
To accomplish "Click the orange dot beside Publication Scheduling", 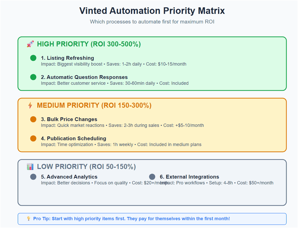I will [x=33, y=138].
